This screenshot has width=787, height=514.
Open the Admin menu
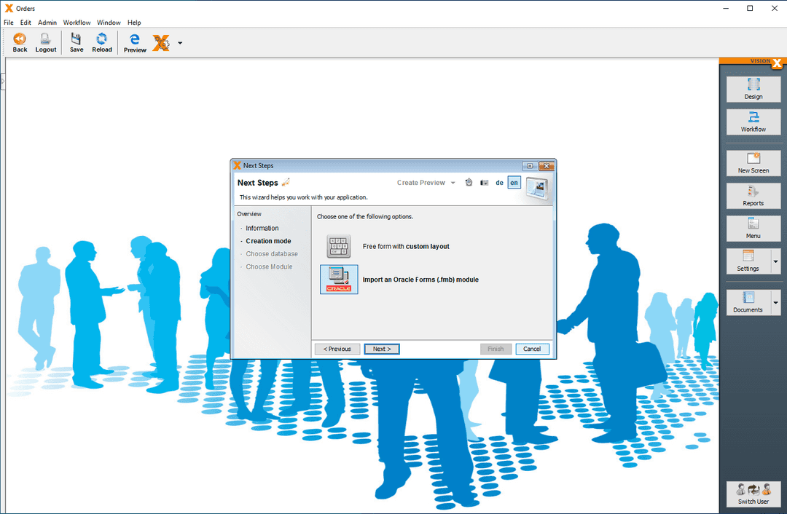click(x=47, y=23)
